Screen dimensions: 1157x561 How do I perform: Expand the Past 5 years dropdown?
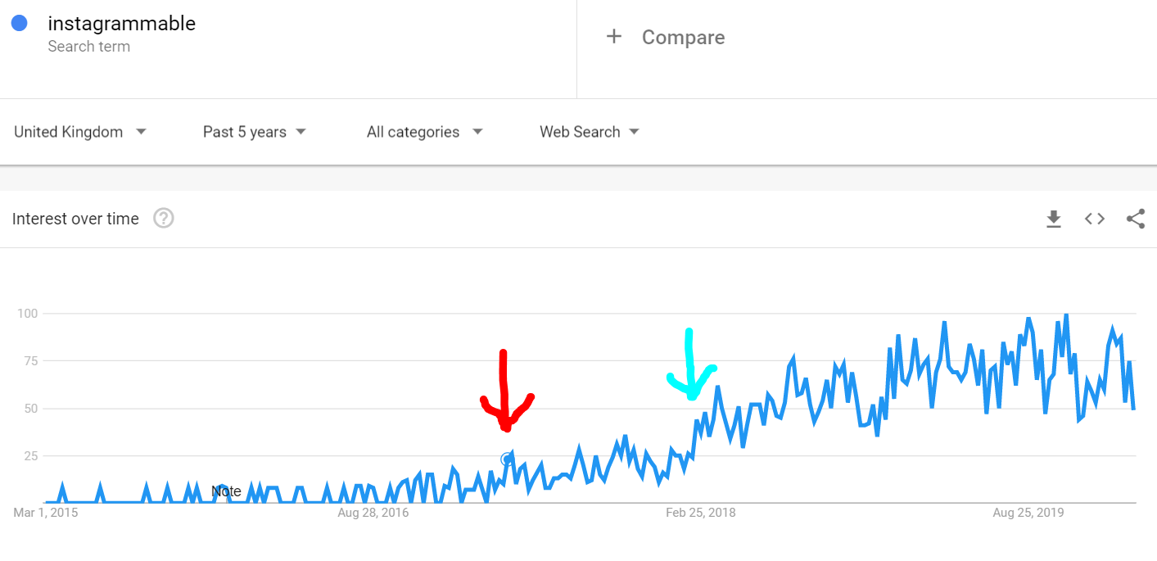[x=255, y=132]
